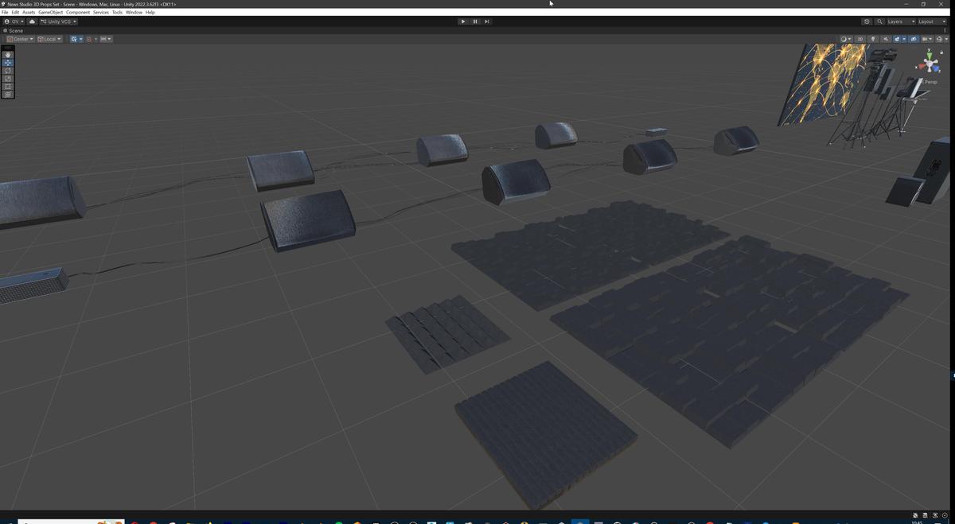Click the global search magnifier icon
Screen dimensions: 955x524
879,21
